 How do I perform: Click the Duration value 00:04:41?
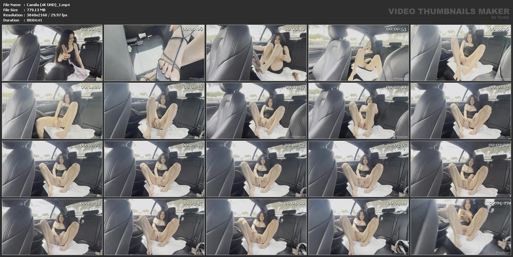pos(34,20)
